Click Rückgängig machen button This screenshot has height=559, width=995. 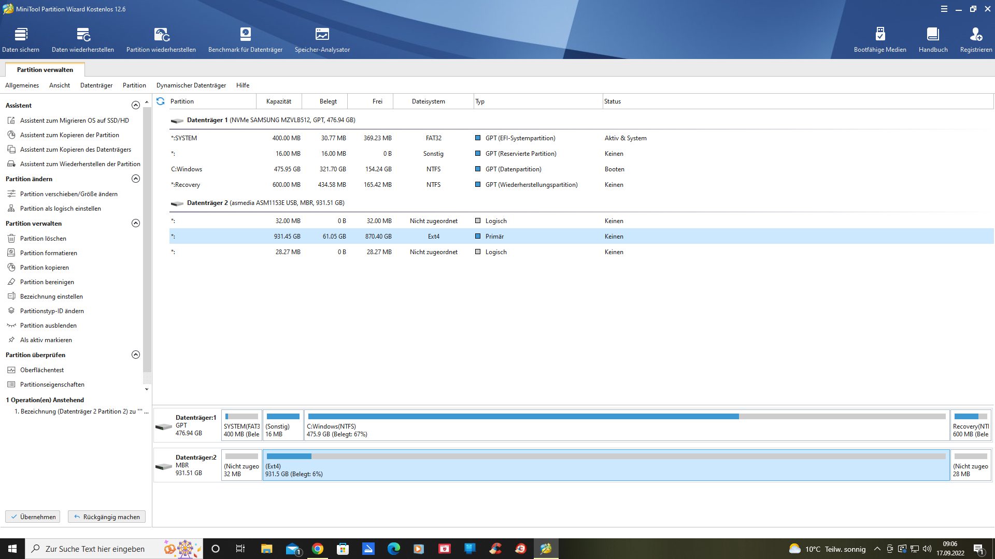tap(107, 517)
